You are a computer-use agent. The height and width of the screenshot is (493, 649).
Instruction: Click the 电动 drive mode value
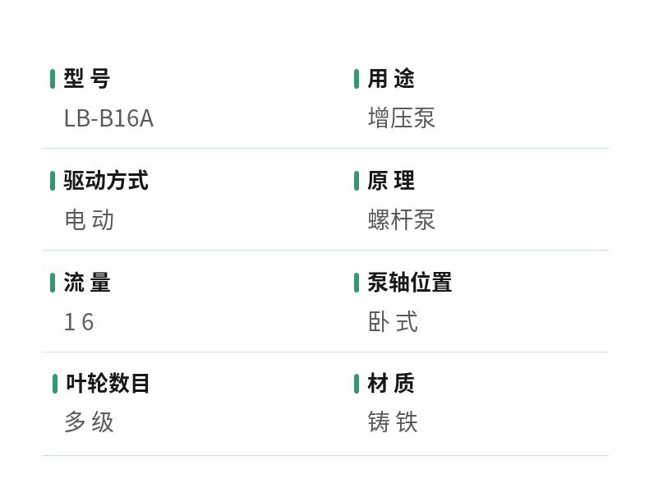[89, 220]
